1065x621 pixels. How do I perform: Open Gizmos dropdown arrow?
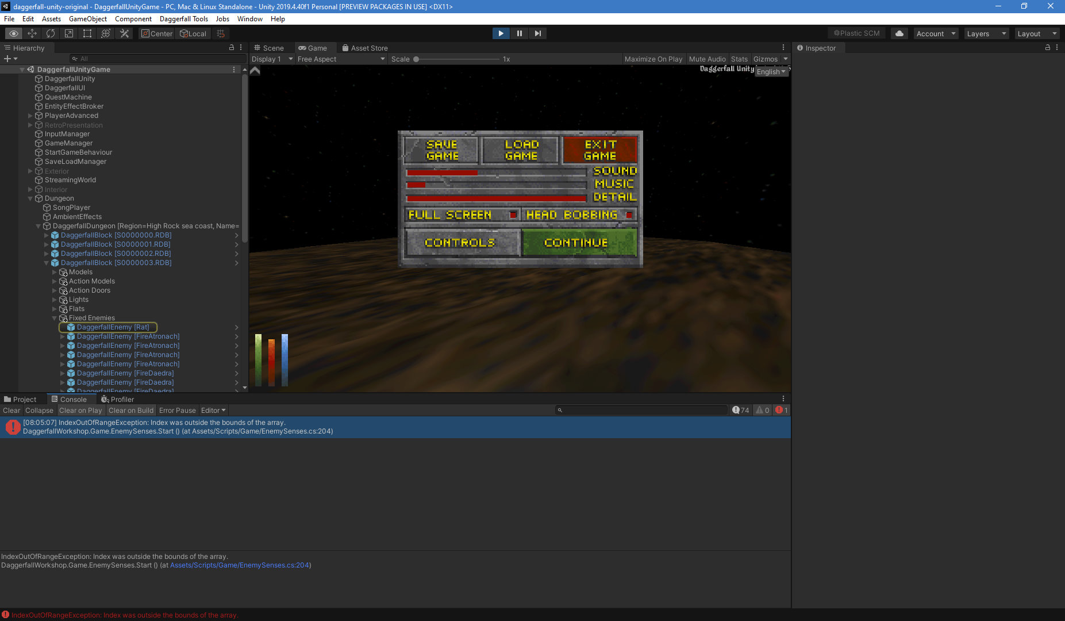pos(786,59)
